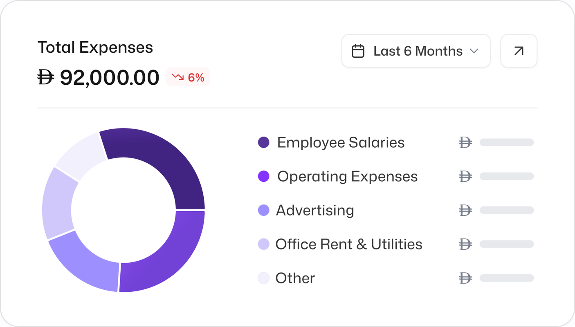Screen dimensions: 575x327
Task: Click the Office Rent & Utilities color dot
Action: [263, 244]
